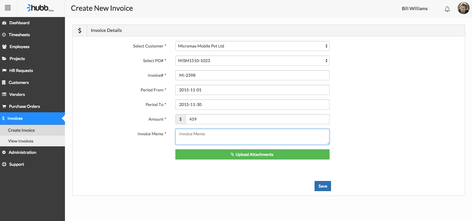Click the hubb beta logo
Screen dimensions: 472x221
(x=40, y=8)
